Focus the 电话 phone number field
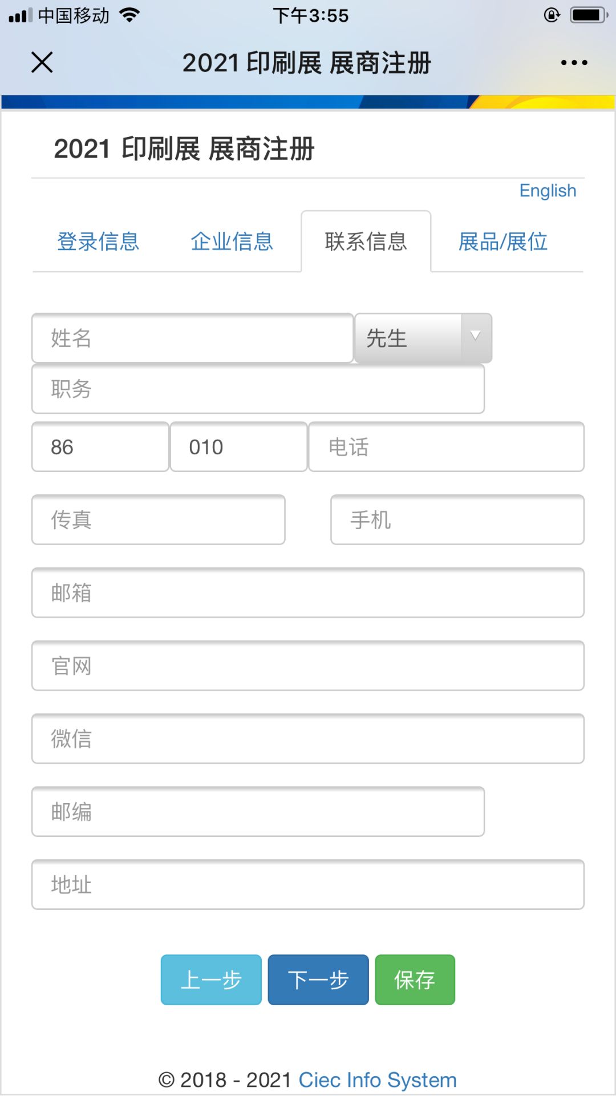 click(446, 447)
